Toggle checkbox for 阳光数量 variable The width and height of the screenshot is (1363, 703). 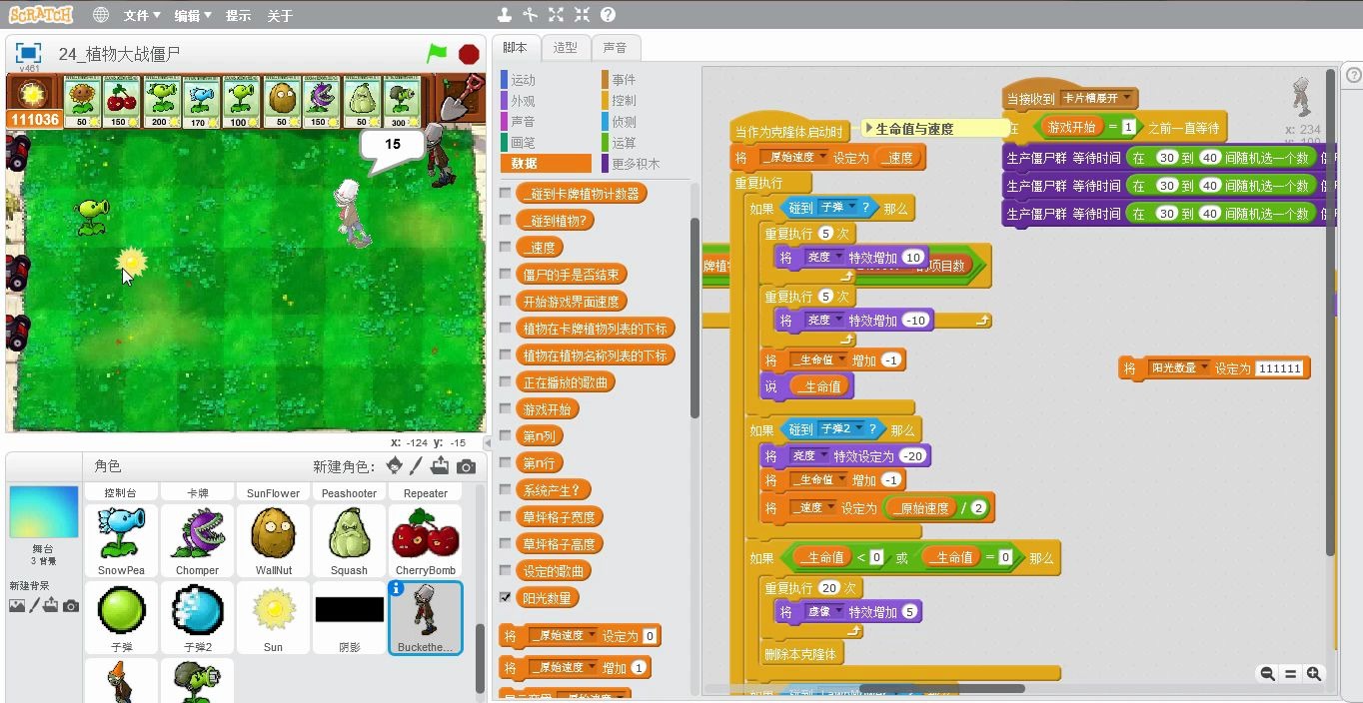(506, 597)
